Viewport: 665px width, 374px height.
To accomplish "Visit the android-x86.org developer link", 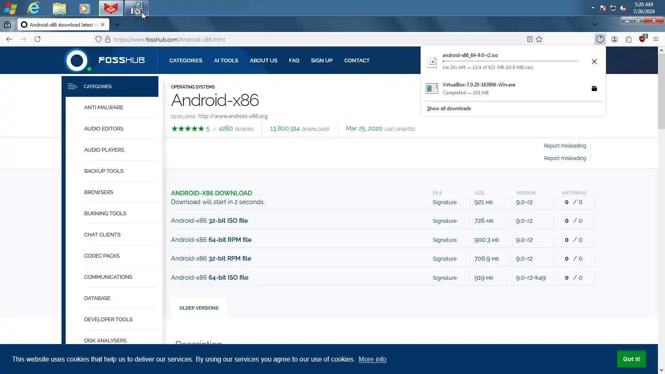I will (233, 116).
